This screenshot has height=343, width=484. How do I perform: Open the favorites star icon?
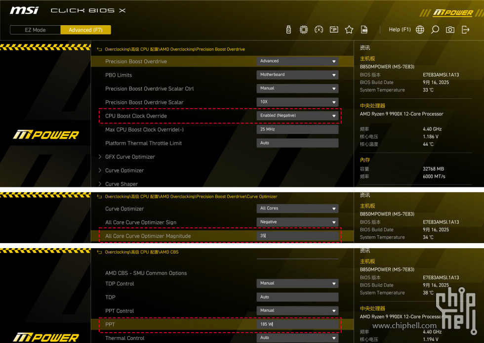349,30
